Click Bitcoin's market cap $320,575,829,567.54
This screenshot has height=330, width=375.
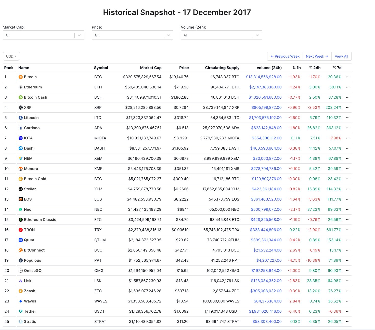142,77
